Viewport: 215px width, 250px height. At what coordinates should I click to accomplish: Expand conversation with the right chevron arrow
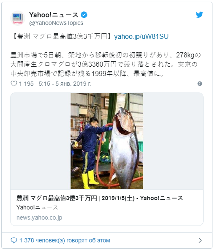pos(200,240)
